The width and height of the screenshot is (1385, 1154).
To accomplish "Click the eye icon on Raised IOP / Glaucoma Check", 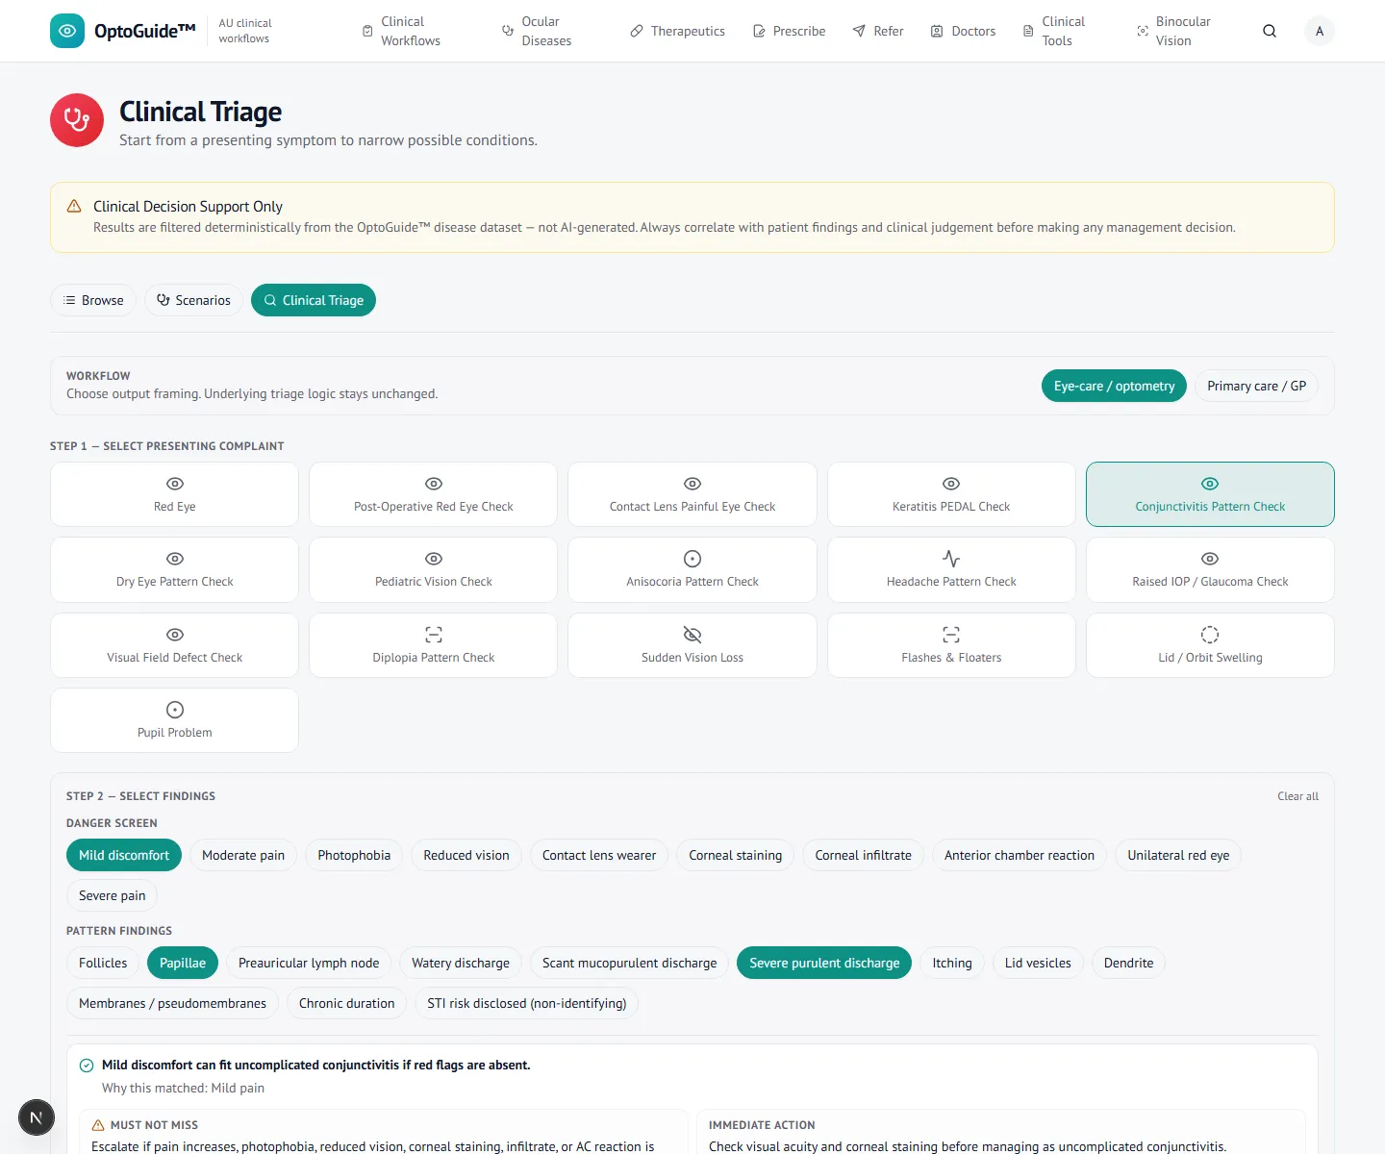I will point(1210,559).
